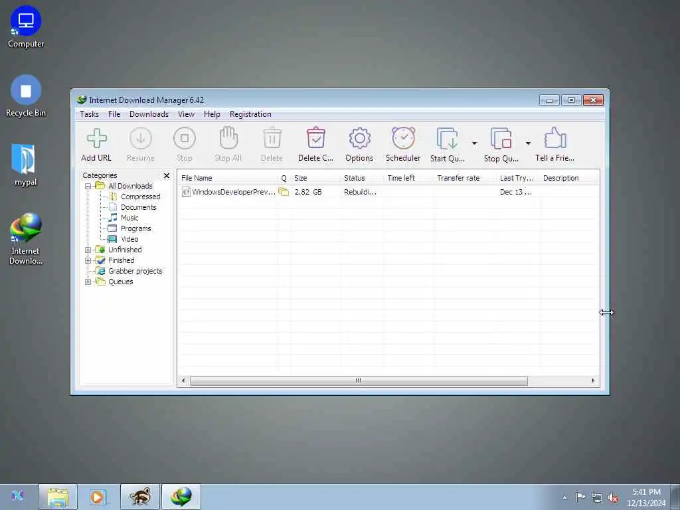Sort by the Q column header
680x510 pixels.
point(284,178)
